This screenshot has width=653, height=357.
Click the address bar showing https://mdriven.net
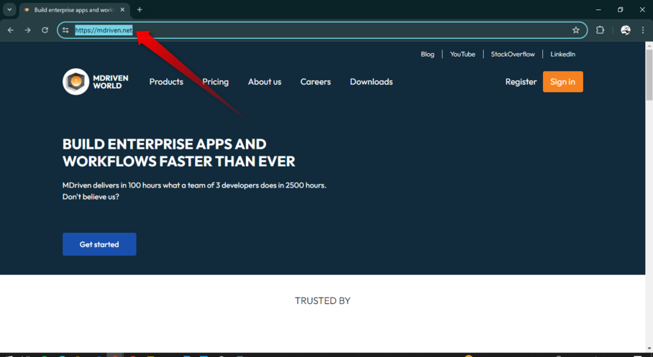click(322, 30)
